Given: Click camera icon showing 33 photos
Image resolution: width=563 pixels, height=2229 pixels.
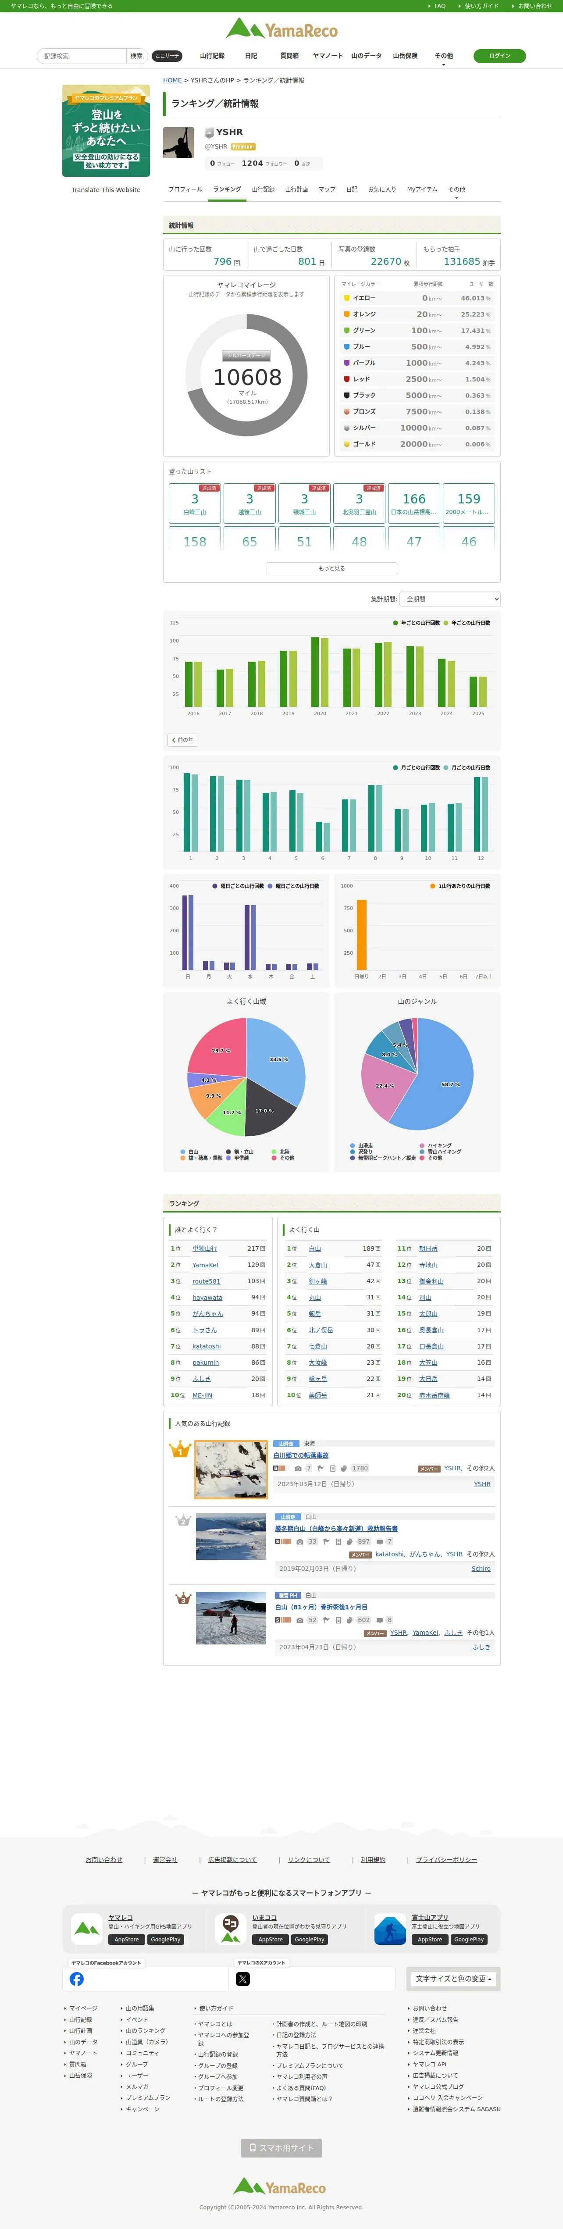Looking at the screenshot, I should coord(301,1541).
